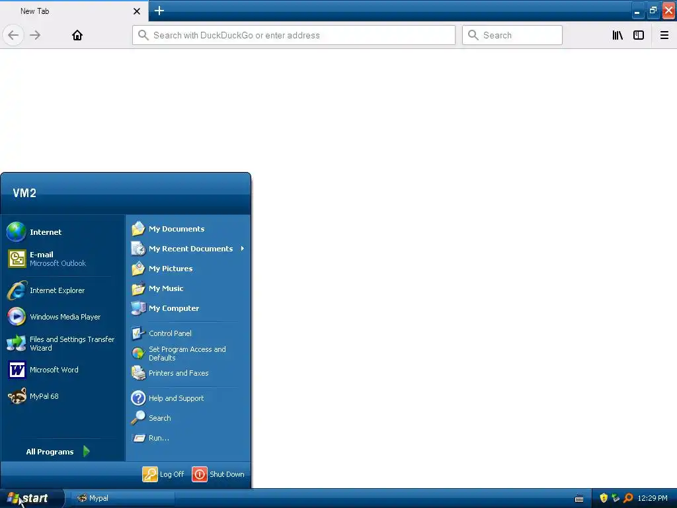This screenshot has height=508, width=677.
Task: Click the browser back arrow button
Action: [x=13, y=35]
